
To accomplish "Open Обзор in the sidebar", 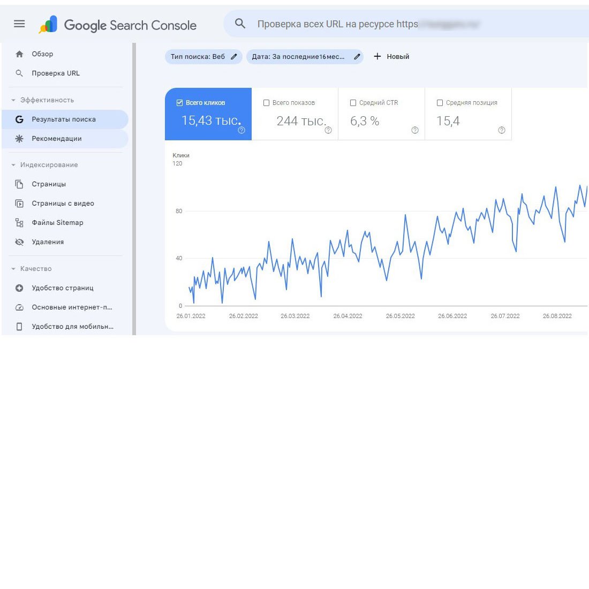I will 42,54.
